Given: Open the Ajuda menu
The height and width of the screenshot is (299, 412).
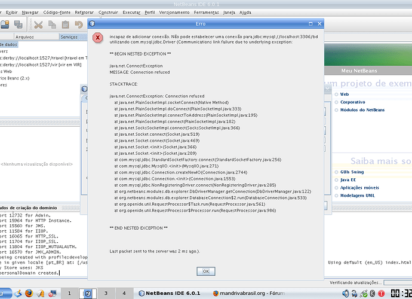Looking at the screenshot, I should click(245, 13).
